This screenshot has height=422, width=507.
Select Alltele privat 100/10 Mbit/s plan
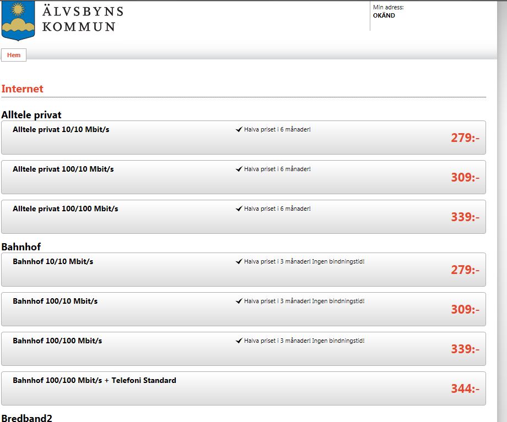[244, 177]
